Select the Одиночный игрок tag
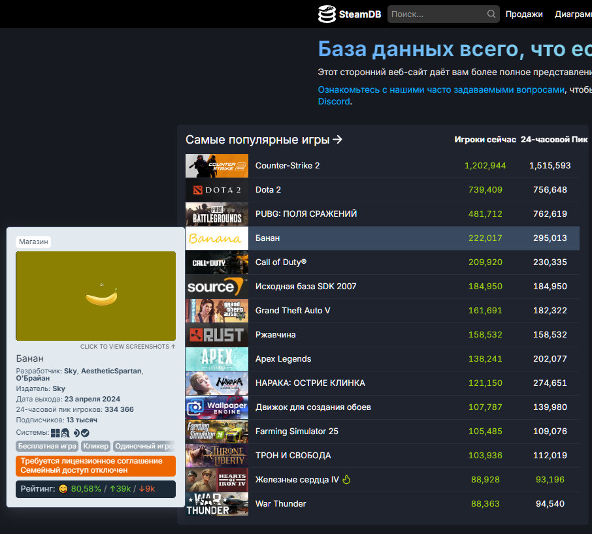This screenshot has width=592, height=534. point(144,446)
